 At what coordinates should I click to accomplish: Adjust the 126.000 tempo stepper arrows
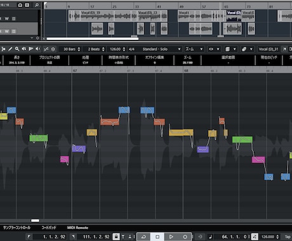(277, 237)
